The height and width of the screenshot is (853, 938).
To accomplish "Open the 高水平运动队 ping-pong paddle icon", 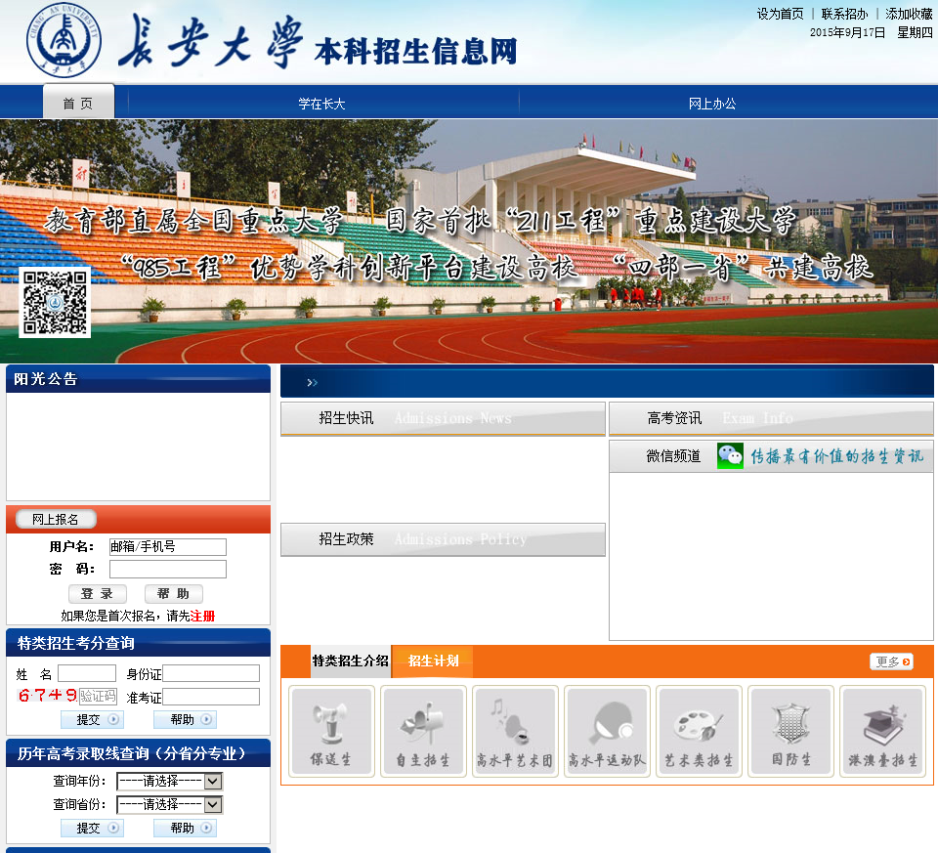I will pyautogui.click(x=607, y=731).
